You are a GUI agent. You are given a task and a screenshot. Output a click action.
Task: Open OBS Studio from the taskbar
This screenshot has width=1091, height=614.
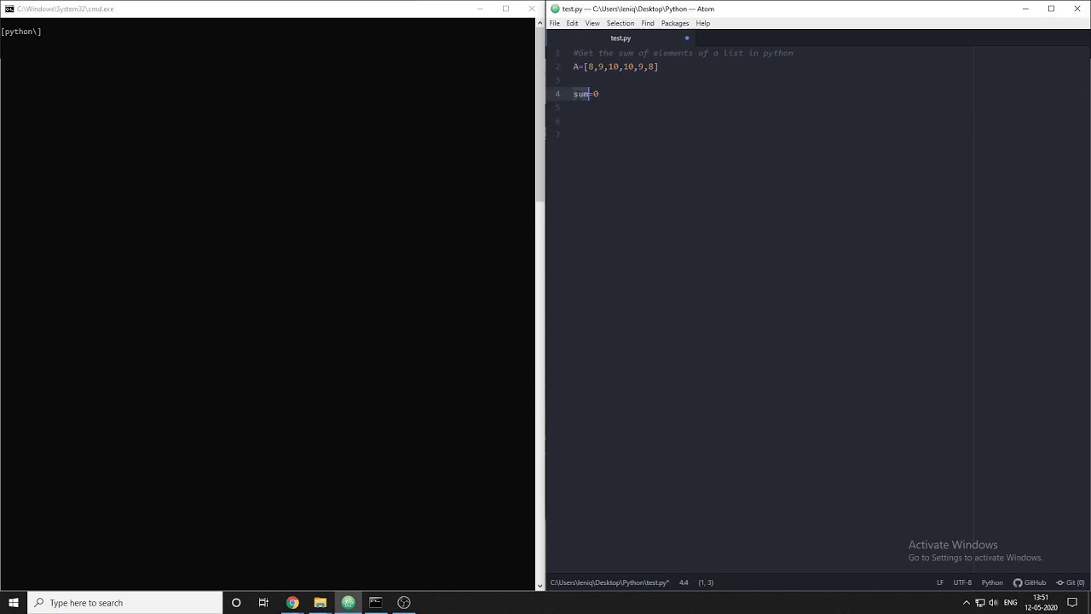(404, 602)
